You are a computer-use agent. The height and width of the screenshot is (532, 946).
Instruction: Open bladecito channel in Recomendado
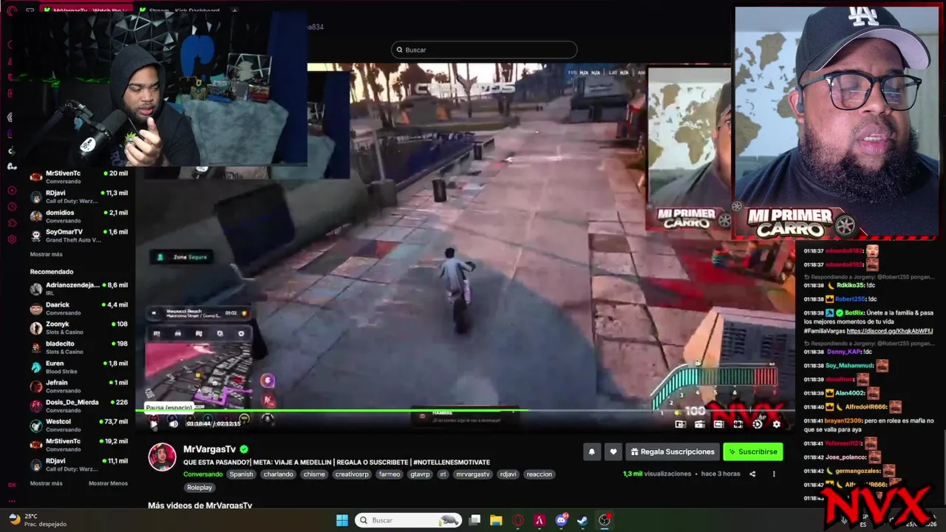[79, 347]
